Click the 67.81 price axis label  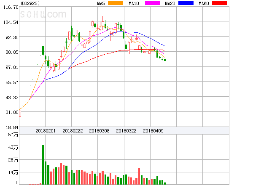[12, 67]
